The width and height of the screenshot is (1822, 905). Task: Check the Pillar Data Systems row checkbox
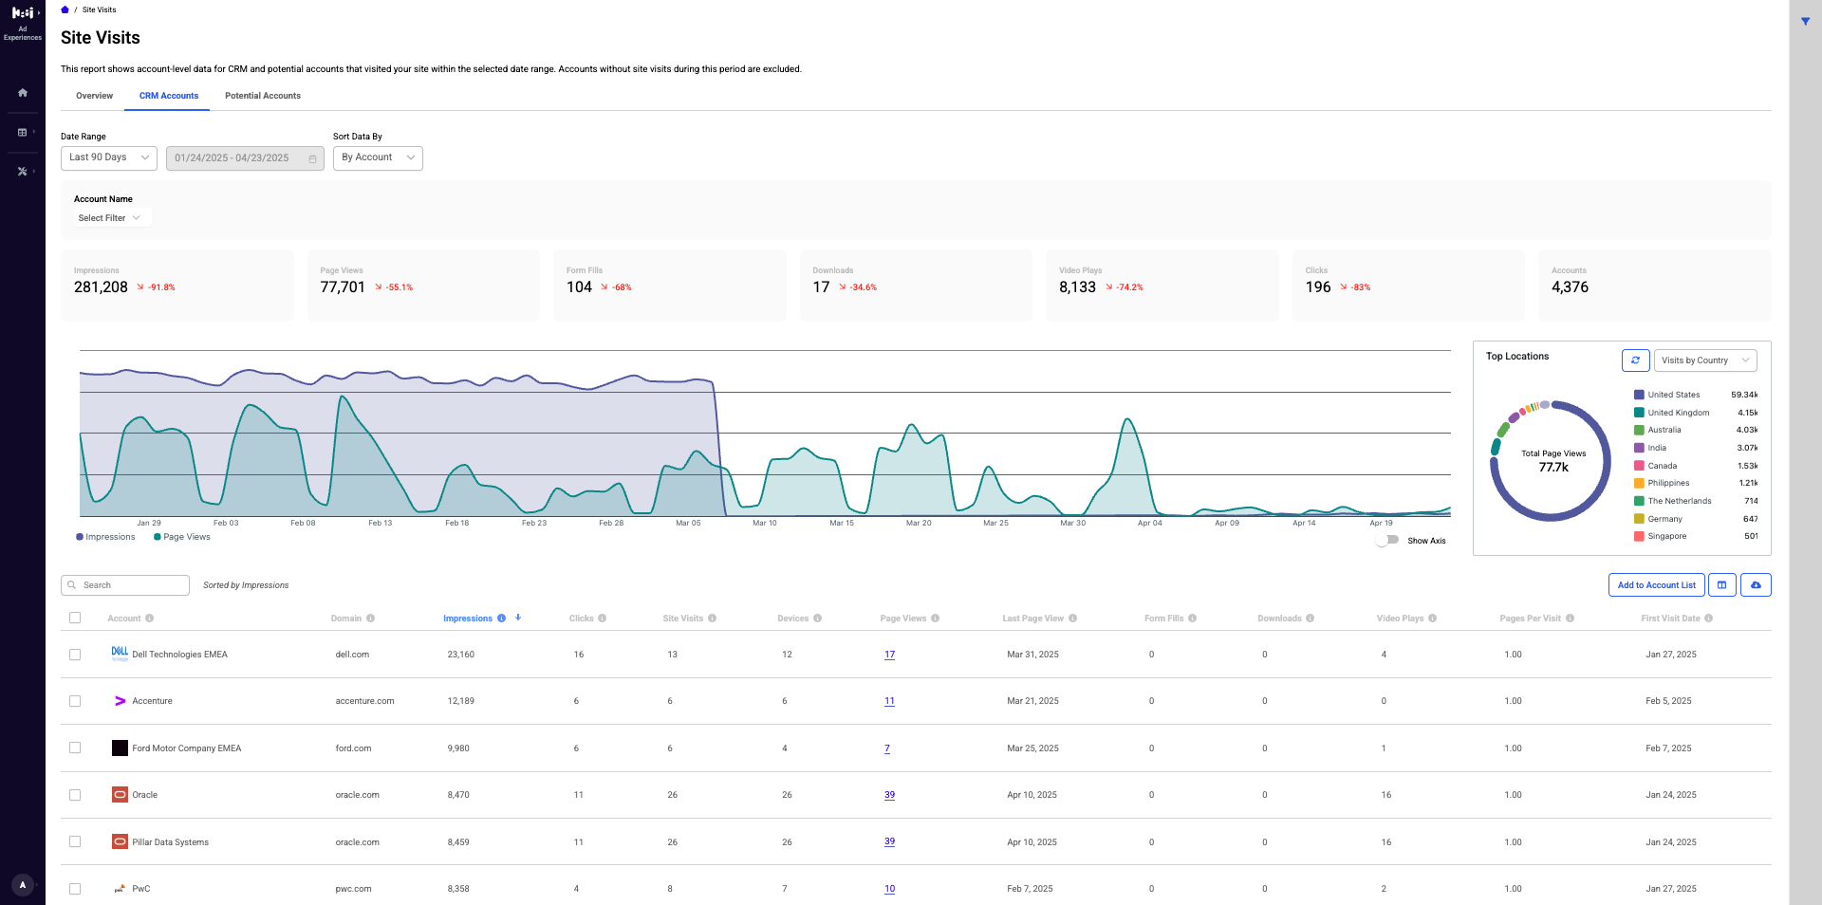75,841
